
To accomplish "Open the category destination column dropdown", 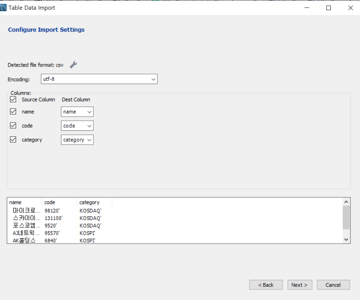I will point(77,140).
